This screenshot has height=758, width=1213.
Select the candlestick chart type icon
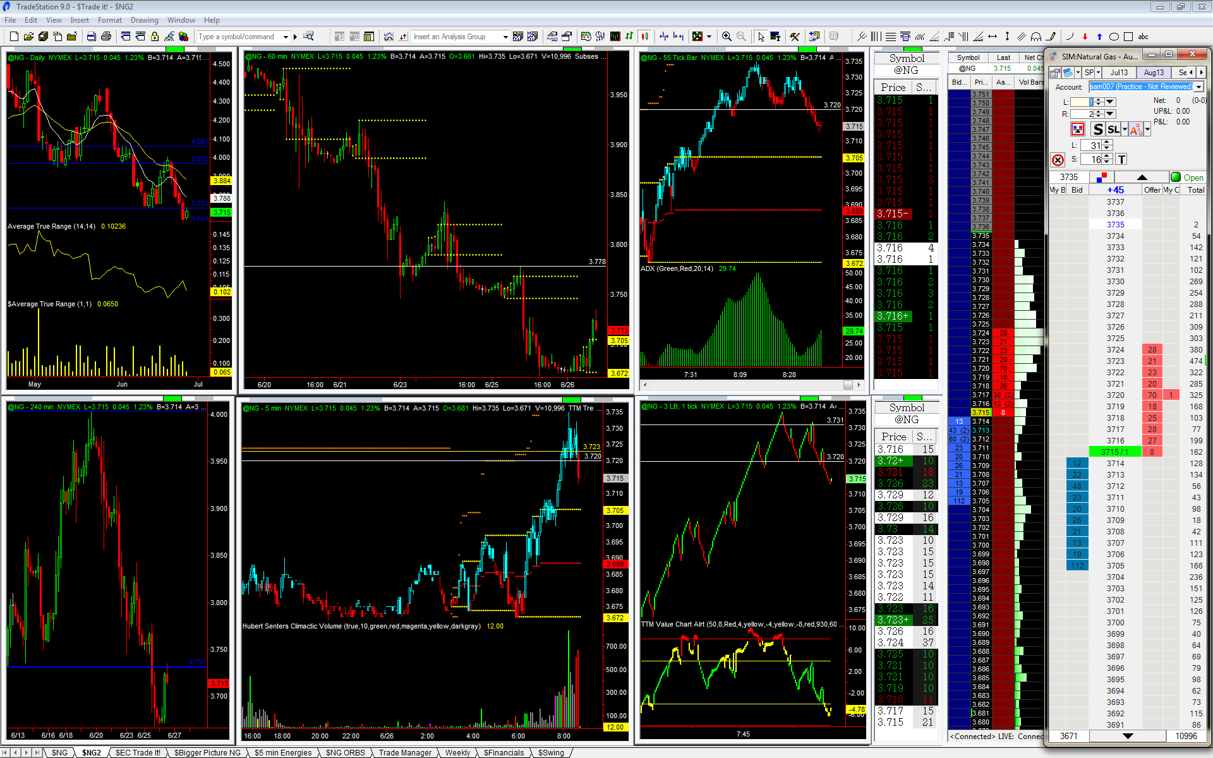[644, 37]
